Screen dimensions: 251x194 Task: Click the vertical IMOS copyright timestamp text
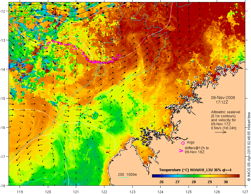pos(249,147)
